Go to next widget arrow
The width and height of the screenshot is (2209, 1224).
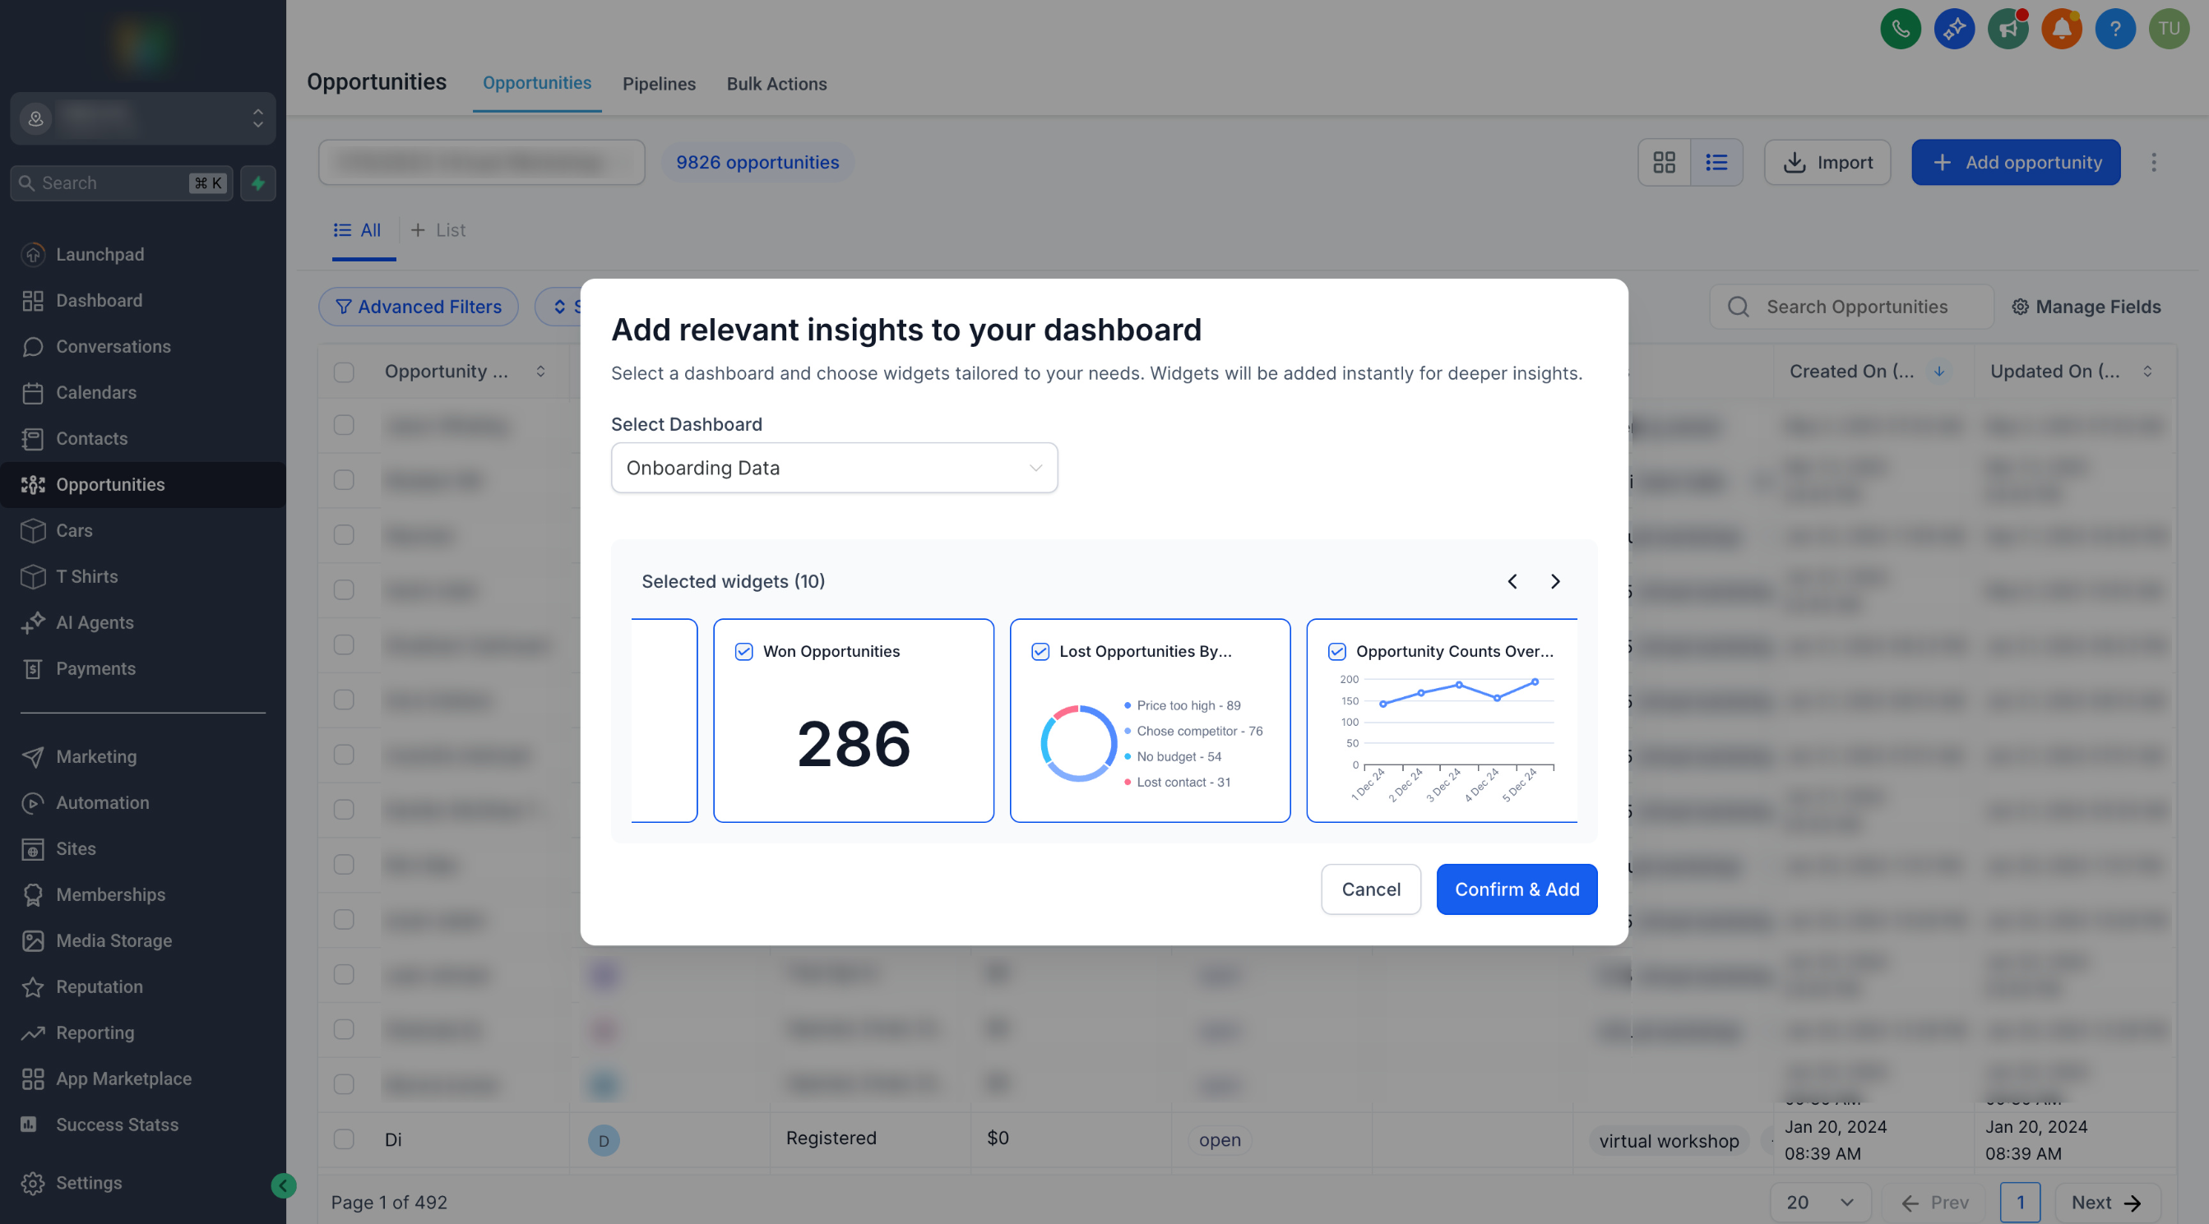click(1554, 581)
